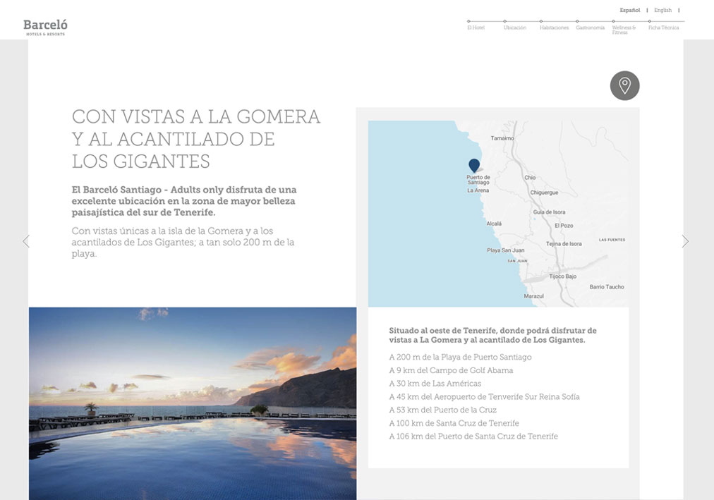The image size is (714, 500).
Task: Click Tamaimo label on the map
Action: tap(502, 138)
